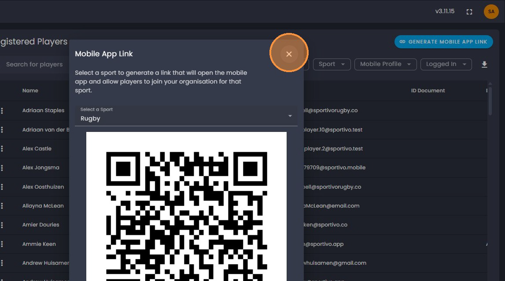Open row menu for Alex Oosthuizen
This screenshot has height=281, width=505.
pos(2,187)
